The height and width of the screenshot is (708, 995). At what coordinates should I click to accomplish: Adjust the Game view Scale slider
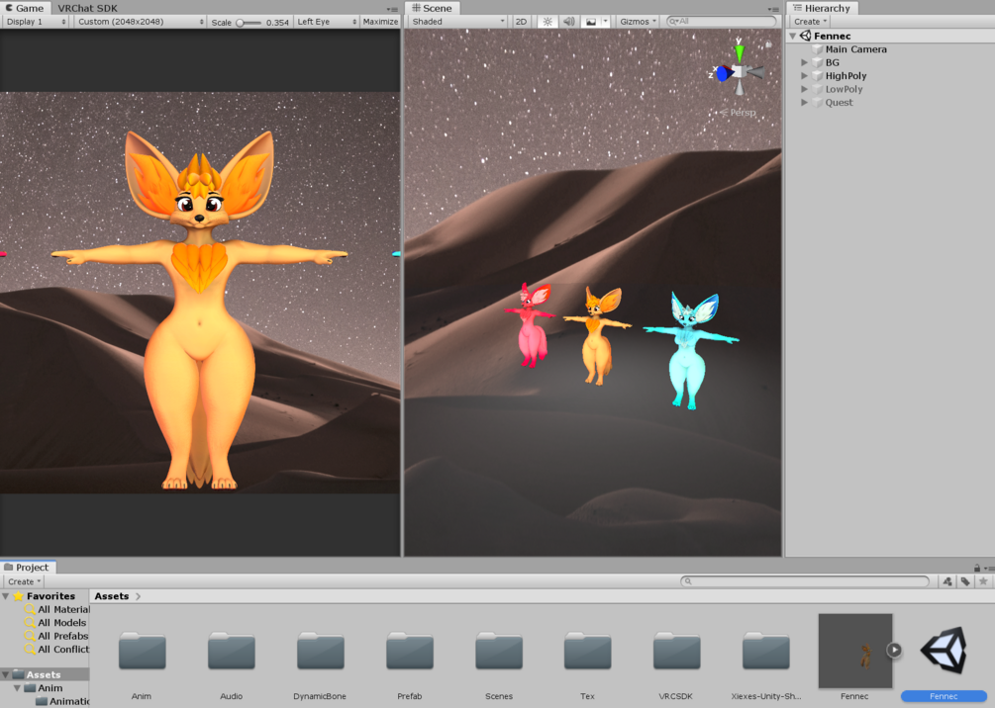pyautogui.click(x=249, y=22)
